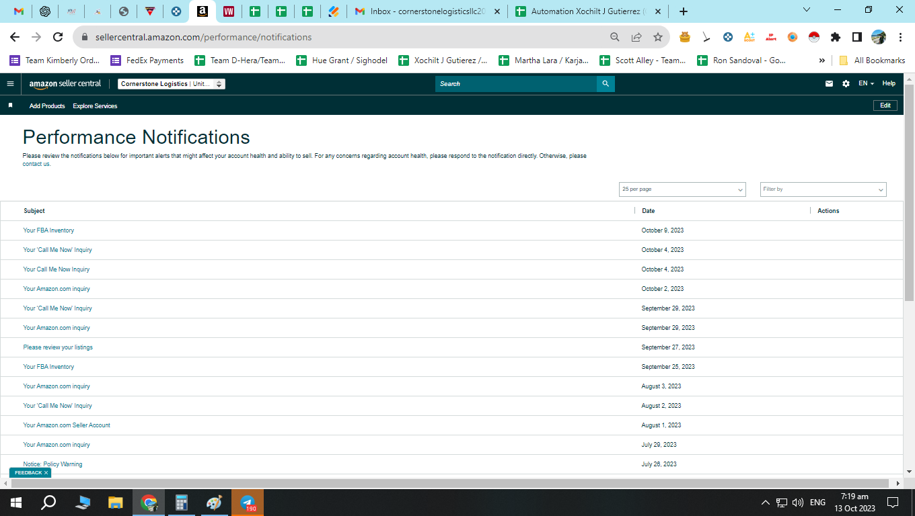915x516 pixels.
Task: Open the Extensions puzzle-piece menu
Action: click(836, 38)
